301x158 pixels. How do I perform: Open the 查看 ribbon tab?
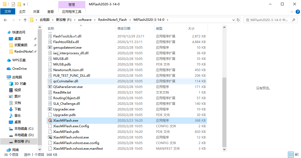click(51, 11)
